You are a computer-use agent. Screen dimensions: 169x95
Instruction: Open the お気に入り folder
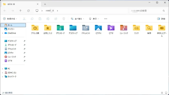(x=48, y=29)
